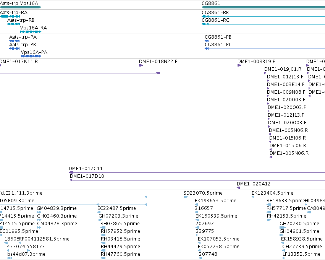Select the GH07203.3prime EST label

pos(118,216)
